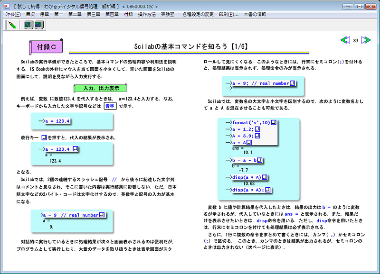
Task: Click the 付録C scroll banner
Action: (x=46, y=46)
